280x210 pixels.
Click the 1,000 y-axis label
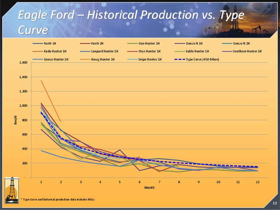tap(23, 106)
